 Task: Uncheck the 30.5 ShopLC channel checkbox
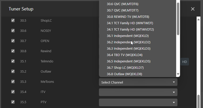[x=13, y=20]
